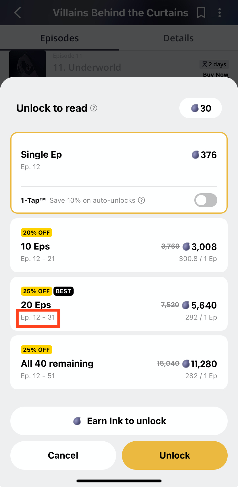This screenshot has height=487, width=238.
Task: Tap help icon next to 1-Tap auto-unlocks
Action: tap(141, 200)
